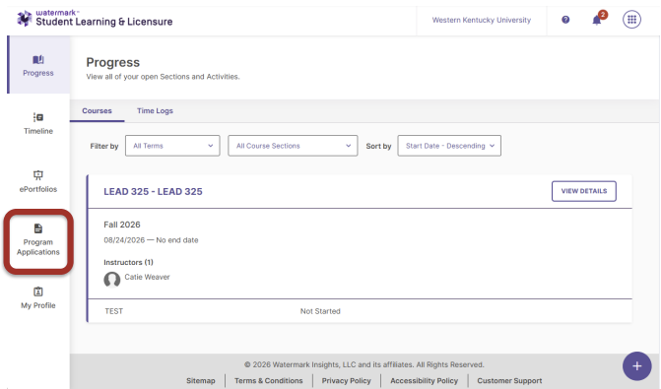Click the help question mark icon
The width and height of the screenshot is (661, 389).
tap(565, 20)
